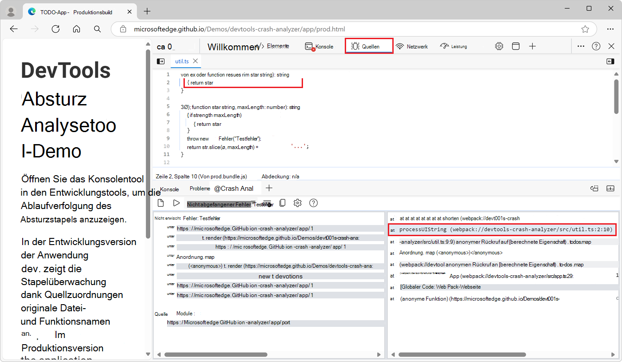Create a new file in Crash Analyzer

click(160, 203)
